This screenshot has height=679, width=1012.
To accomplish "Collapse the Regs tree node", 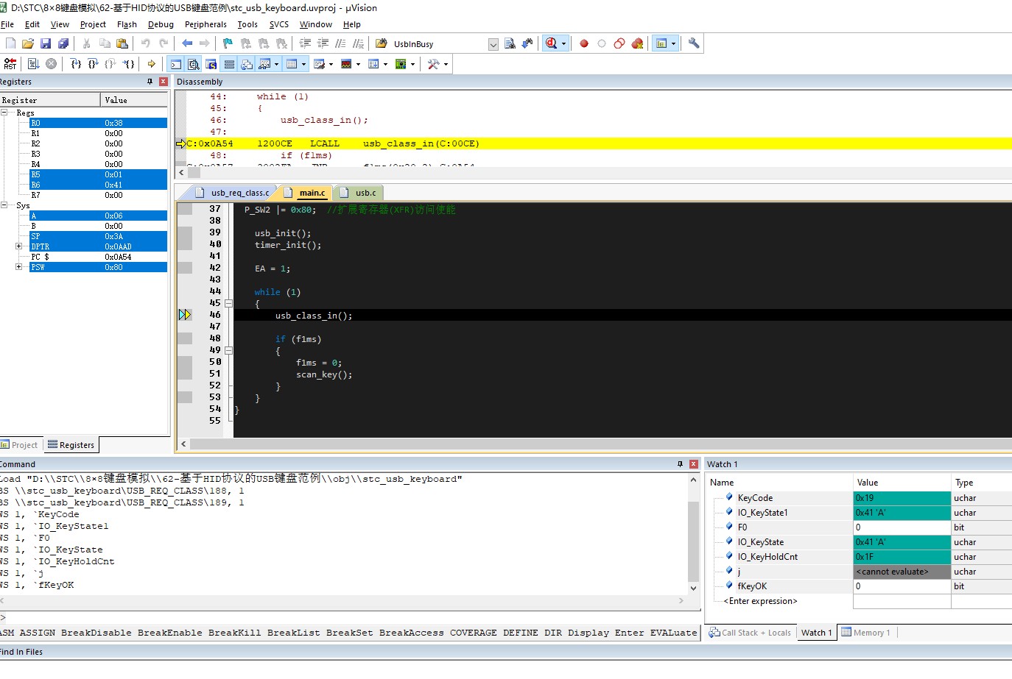I will pyautogui.click(x=4, y=113).
